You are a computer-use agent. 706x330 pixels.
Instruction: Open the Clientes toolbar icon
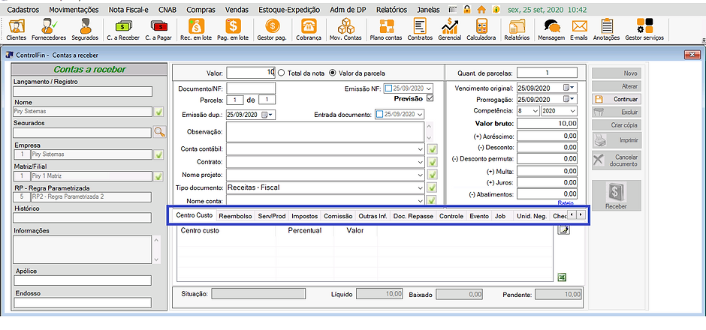tap(17, 30)
